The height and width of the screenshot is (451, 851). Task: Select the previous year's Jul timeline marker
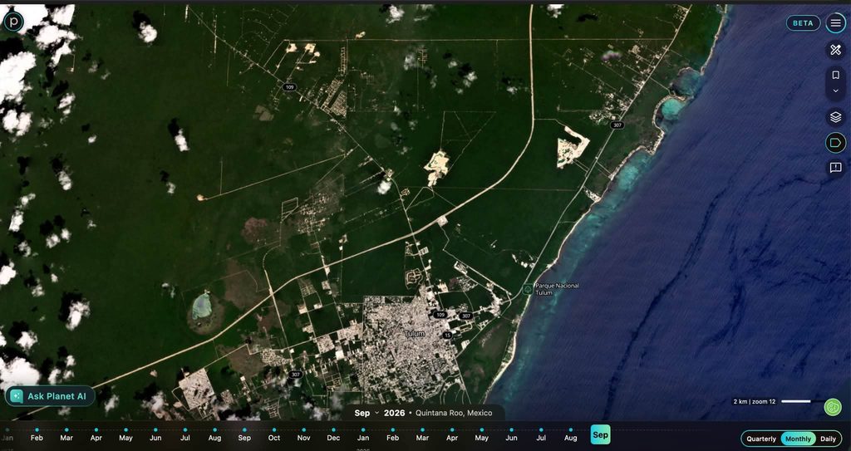click(x=185, y=436)
